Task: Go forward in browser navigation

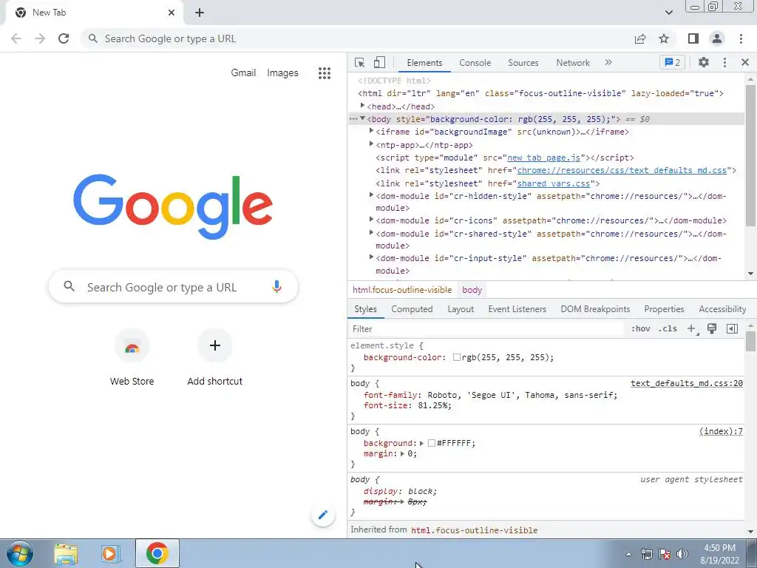Action: [x=40, y=38]
